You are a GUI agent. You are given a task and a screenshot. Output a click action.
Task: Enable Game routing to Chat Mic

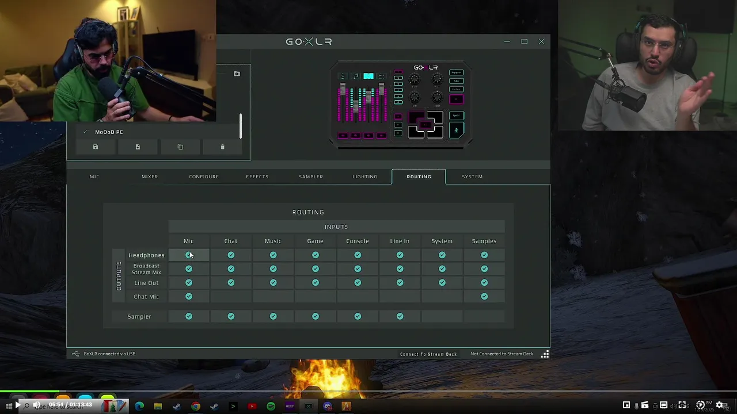[x=316, y=297]
